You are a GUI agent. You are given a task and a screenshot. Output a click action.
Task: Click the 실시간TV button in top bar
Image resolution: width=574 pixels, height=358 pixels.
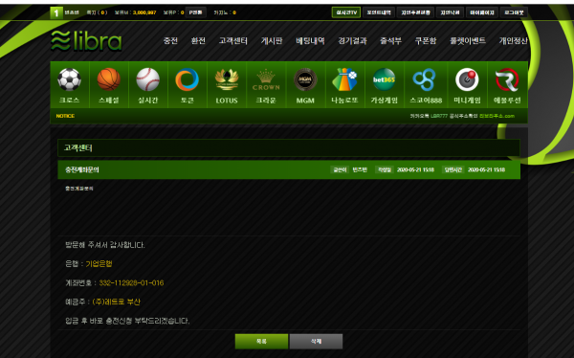pyautogui.click(x=346, y=12)
